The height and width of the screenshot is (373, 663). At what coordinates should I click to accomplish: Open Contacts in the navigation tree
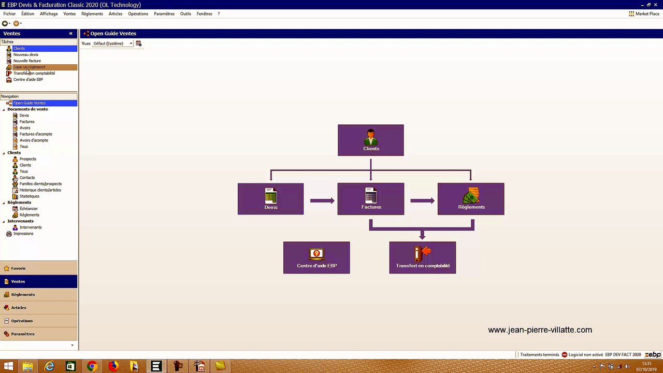pyautogui.click(x=27, y=178)
